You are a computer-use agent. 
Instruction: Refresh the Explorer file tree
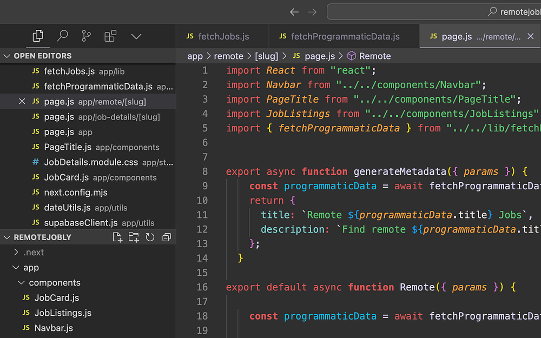point(150,237)
